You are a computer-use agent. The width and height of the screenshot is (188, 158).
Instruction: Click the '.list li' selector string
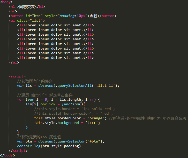click(104, 86)
